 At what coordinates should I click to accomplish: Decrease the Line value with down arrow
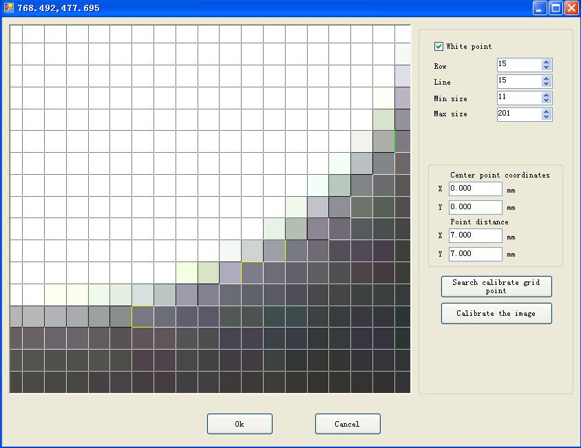click(546, 84)
